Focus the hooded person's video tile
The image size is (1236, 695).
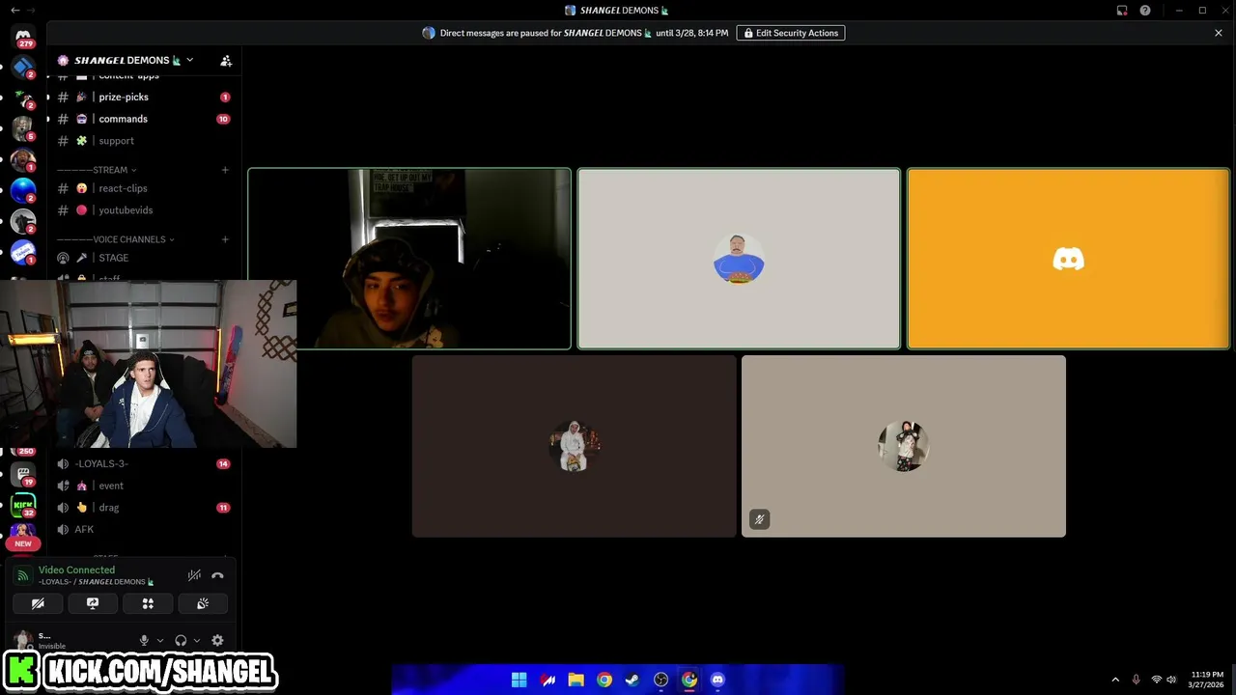[x=409, y=259]
